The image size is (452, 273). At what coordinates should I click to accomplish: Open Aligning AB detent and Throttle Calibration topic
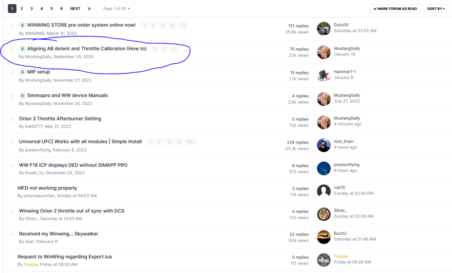tap(87, 49)
